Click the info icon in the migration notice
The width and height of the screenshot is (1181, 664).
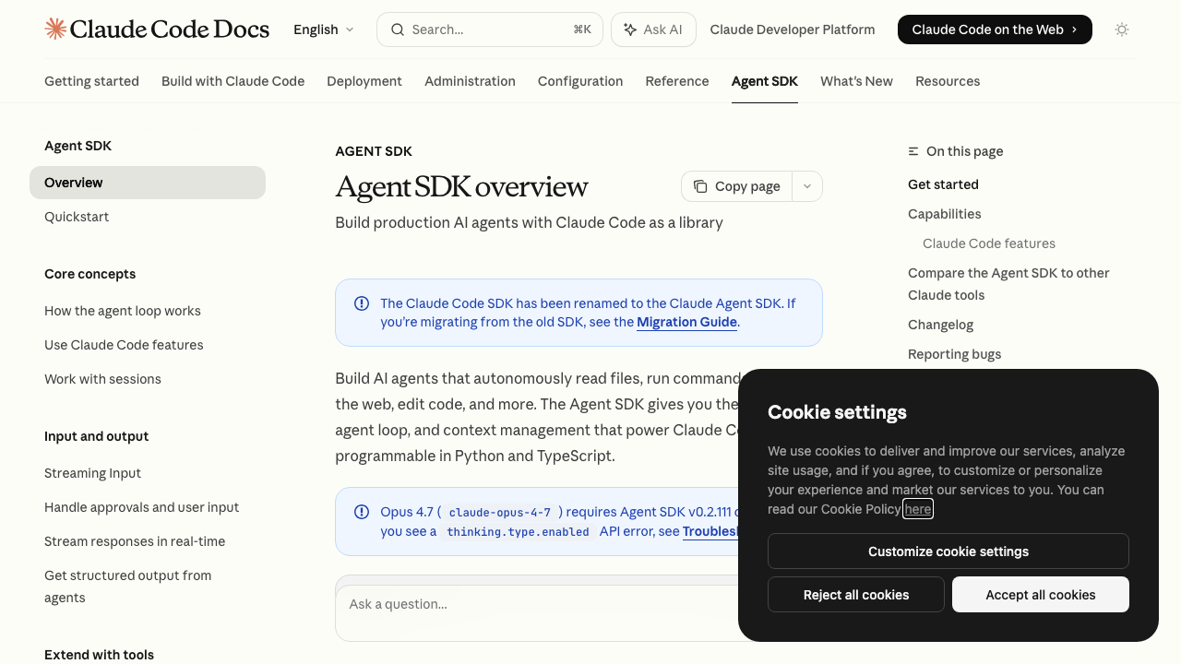[x=361, y=303]
